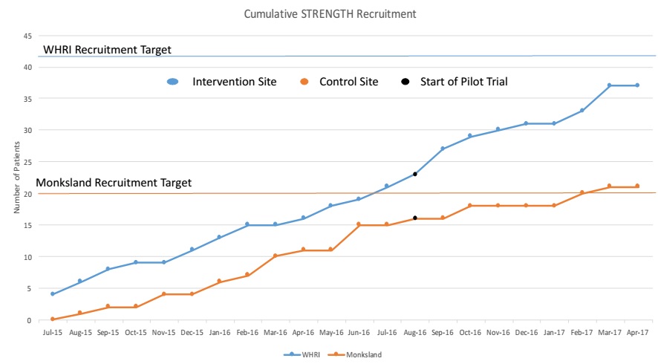Viewport: 658px width, 364px height.
Task: Click the Monksland Recruitment Target label
Action: point(114,183)
